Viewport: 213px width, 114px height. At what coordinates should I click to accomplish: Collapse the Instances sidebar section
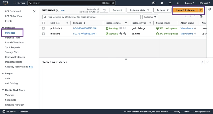point(3,28)
